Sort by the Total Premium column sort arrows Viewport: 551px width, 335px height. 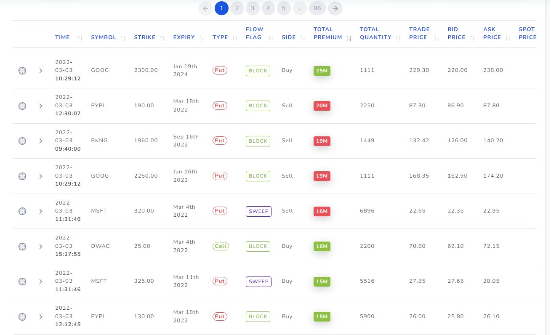coord(349,38)
